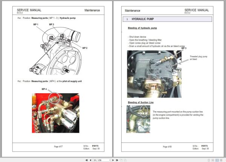Jump to the last page

coord(117,160)
